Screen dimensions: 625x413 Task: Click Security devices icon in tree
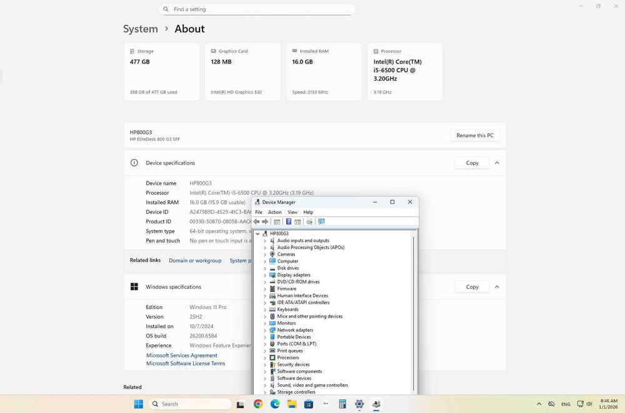pos(272,364)
